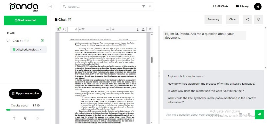This screenshot has height=124, width=267.
Task: Clear the search box with the X icon
Action: pyautogui.click(x=150, y=6)
